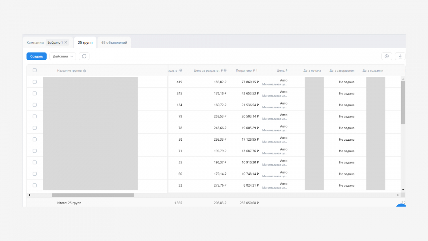This screenshot has height=241, width=428.
Task: Click the Цена, ₽ column header
Action: click(282, 71)
